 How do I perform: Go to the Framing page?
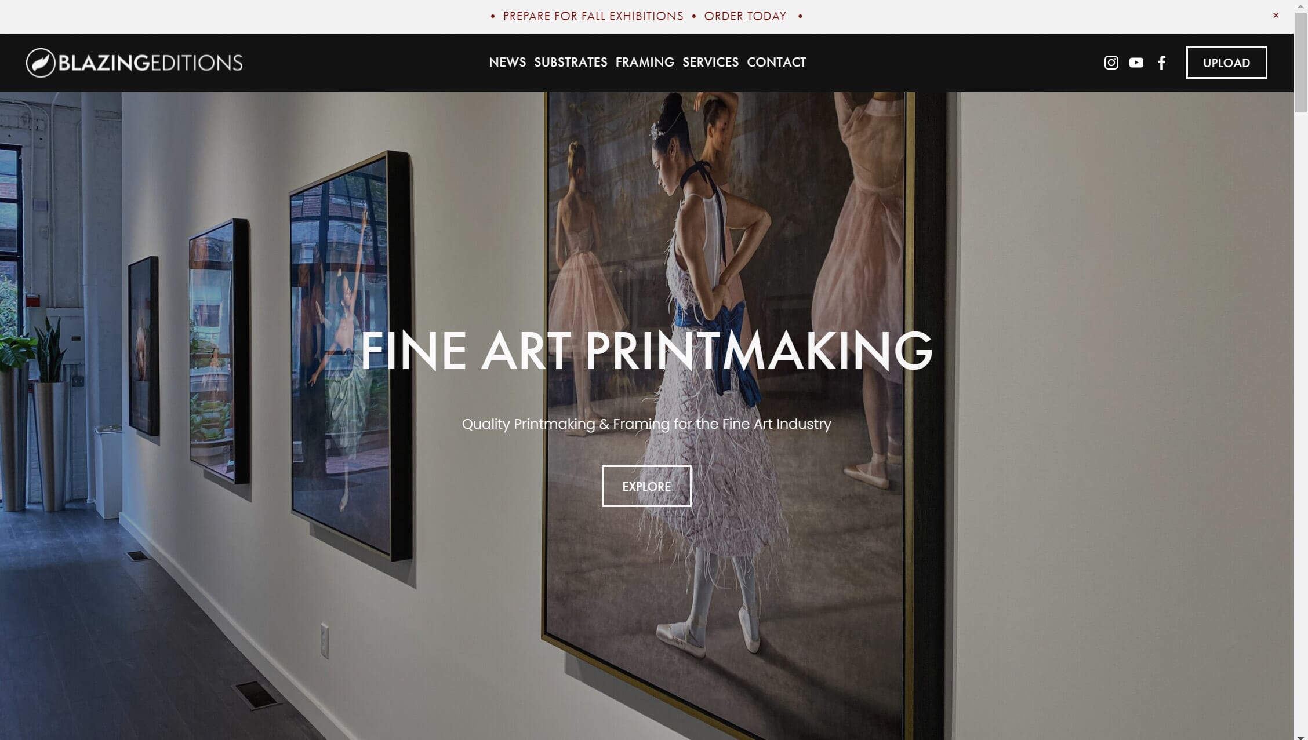(645, 62)
